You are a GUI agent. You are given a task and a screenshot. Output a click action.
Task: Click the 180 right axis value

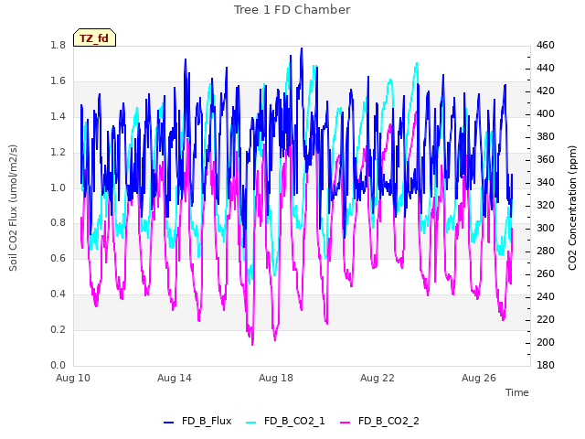(x=546, y=366)
